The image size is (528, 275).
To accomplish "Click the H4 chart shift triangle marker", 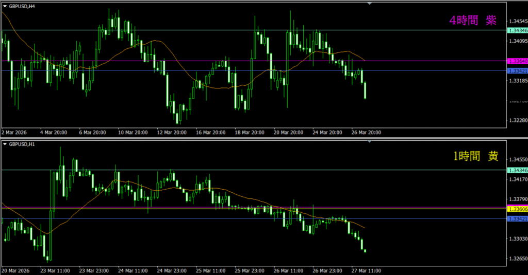I will coord(369,3).
